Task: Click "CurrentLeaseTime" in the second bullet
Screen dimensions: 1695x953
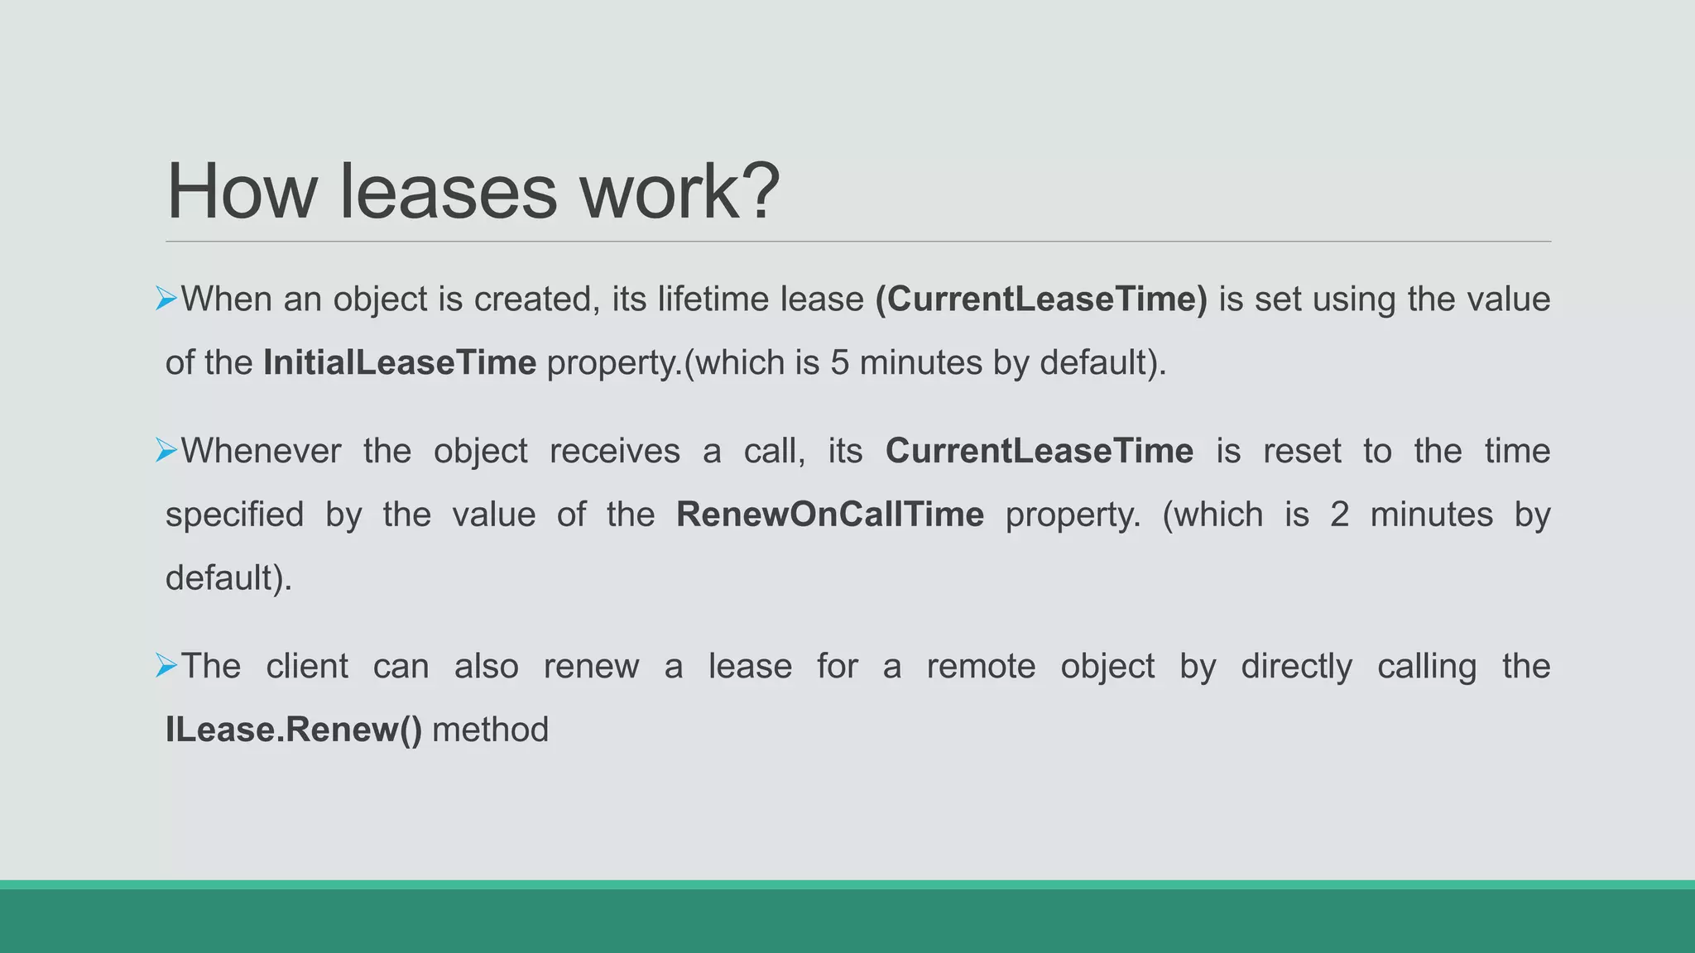Action: pyautogui.click(x=1039, y=451)
